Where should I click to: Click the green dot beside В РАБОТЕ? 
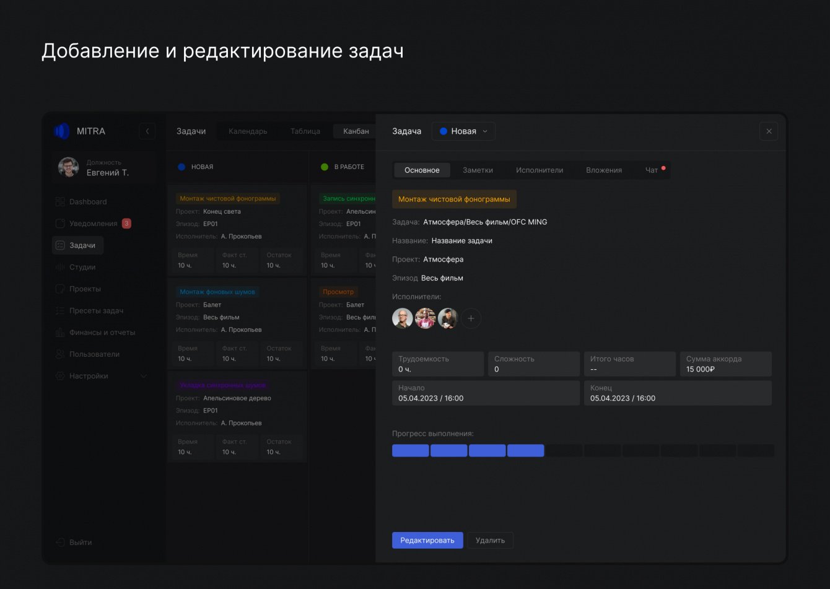pyautogui.click(x=325, y=167)
